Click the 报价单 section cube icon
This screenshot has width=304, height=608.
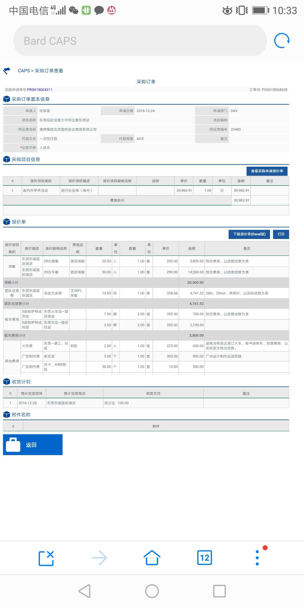[6, 222]
